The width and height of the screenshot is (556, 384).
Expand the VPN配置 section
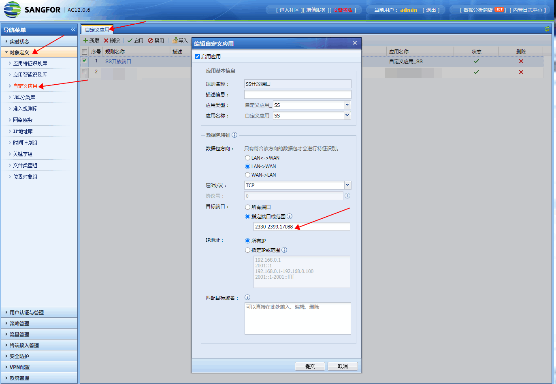tap(39, 367)
